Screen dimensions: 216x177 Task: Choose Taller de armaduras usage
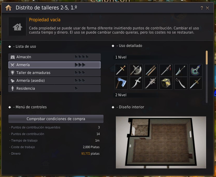click(54, 73)
